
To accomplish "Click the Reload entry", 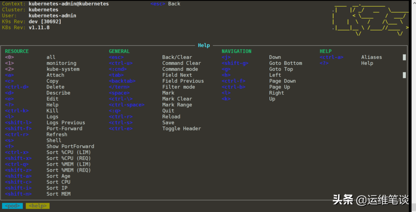I will click(171, 117).
